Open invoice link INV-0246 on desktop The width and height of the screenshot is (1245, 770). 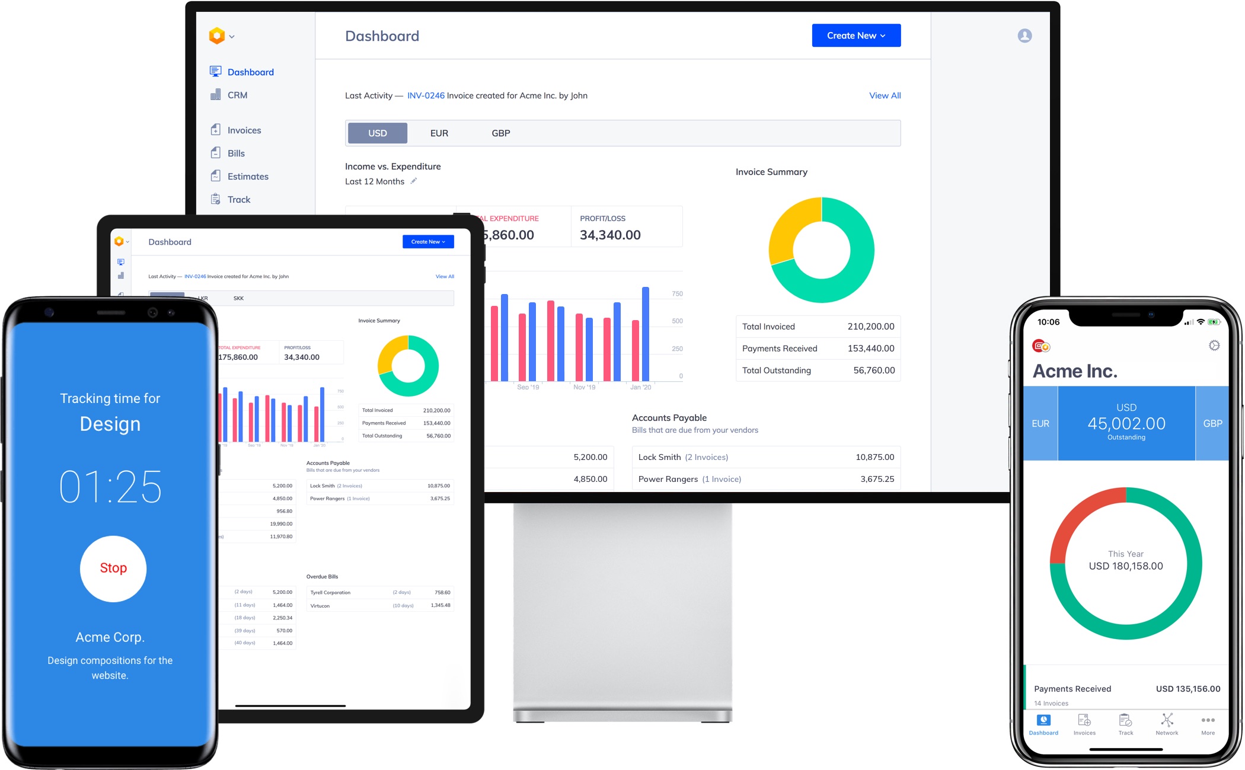tap(426, 95)
